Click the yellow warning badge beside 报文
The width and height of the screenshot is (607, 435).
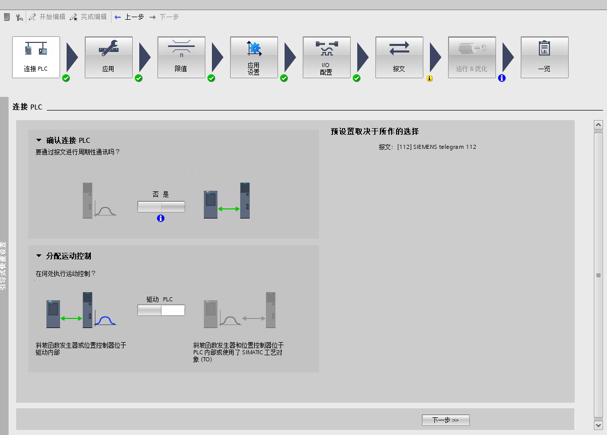coord(429,79)
